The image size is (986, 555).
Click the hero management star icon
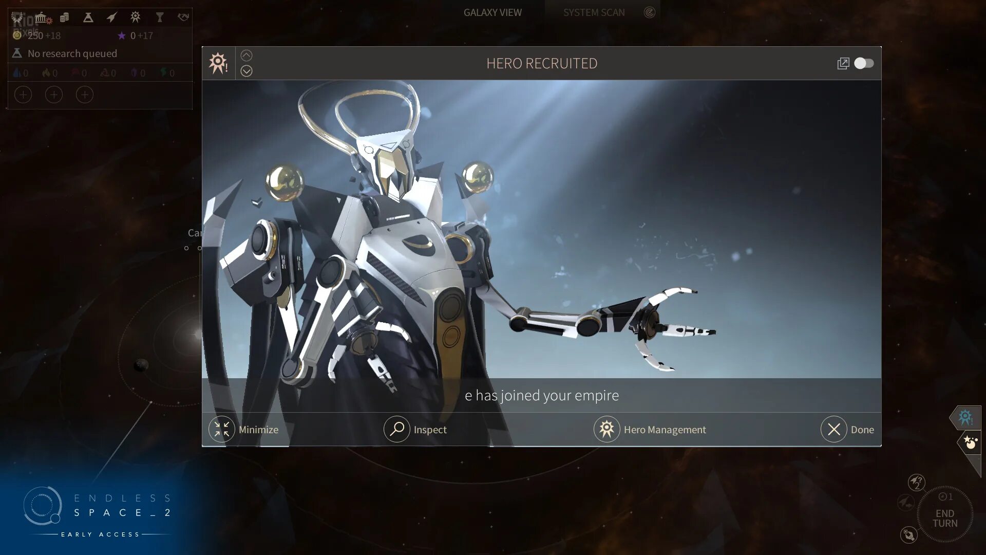click(606, 429)
